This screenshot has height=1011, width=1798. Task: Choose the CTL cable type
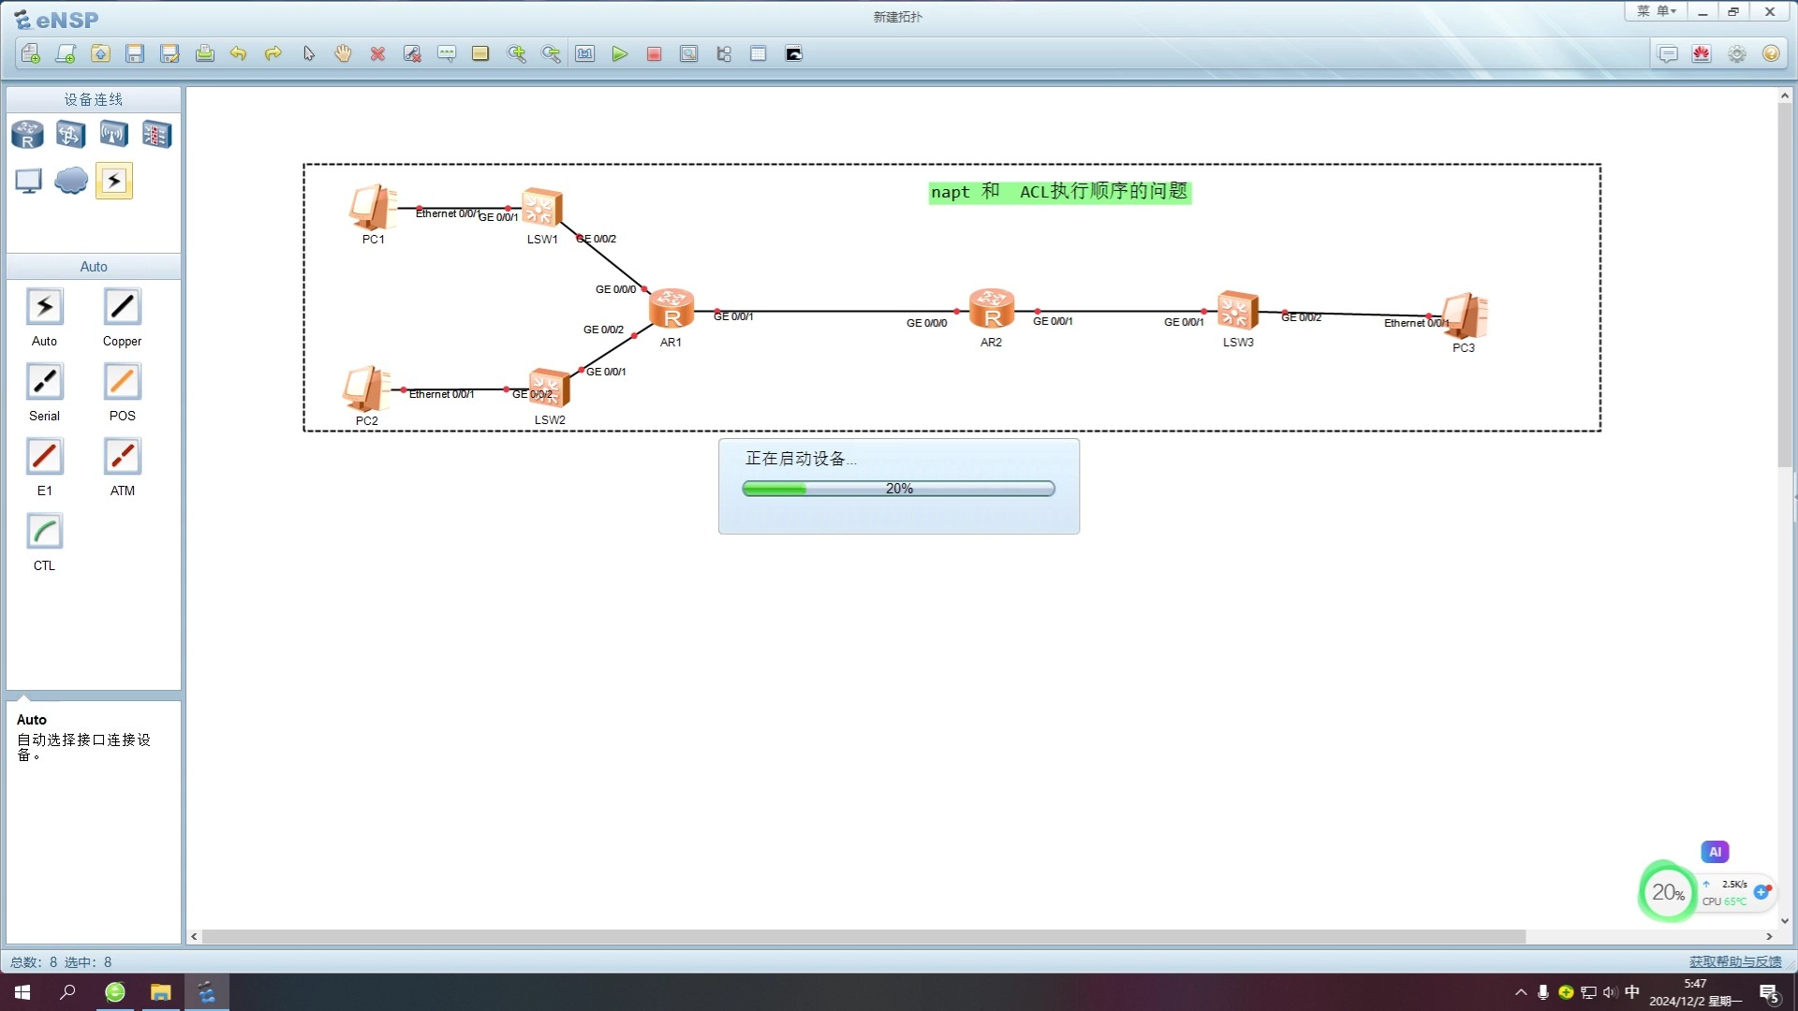coord(44,532)
